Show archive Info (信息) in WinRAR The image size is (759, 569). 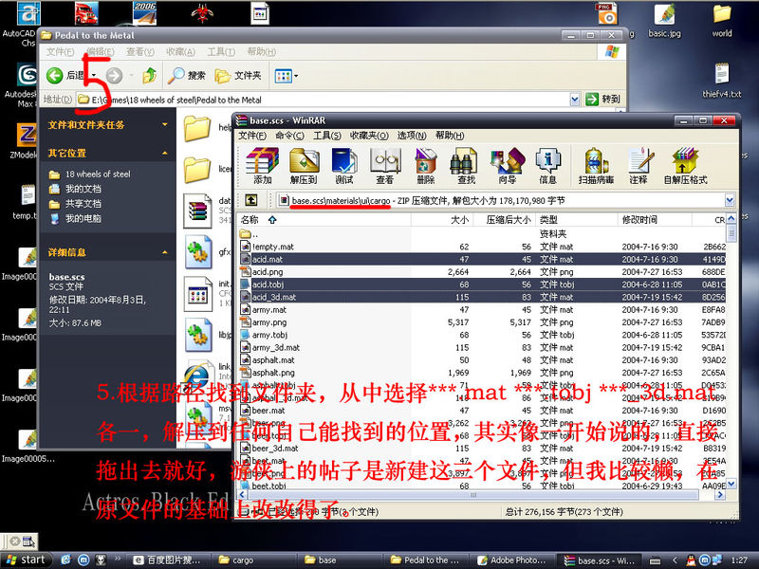pyautogui.click(x=547, y=167)
